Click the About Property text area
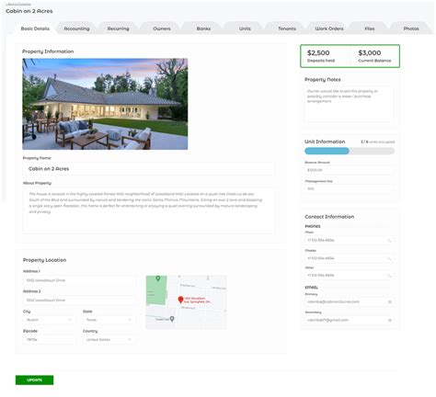 coord(149,211)
